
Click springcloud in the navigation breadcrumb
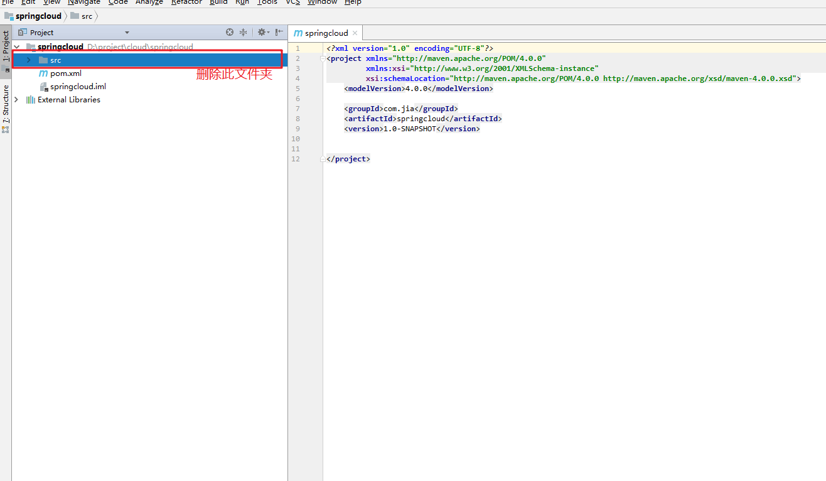[x=33, y=16]
